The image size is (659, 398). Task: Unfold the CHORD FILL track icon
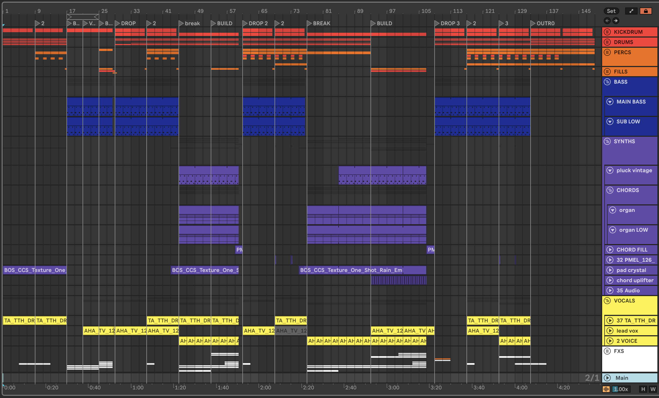point(610,250)
